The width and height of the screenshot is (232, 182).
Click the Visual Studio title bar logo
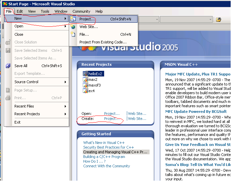[x=5, y=4]
